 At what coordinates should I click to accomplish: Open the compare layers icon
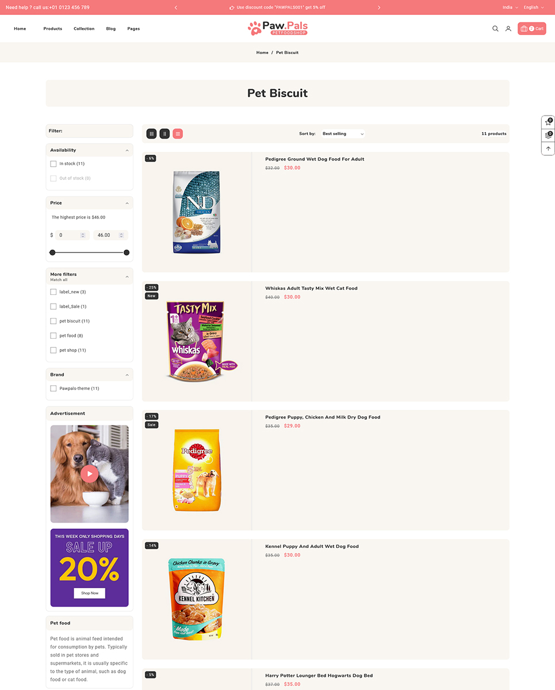coord(548,136)
